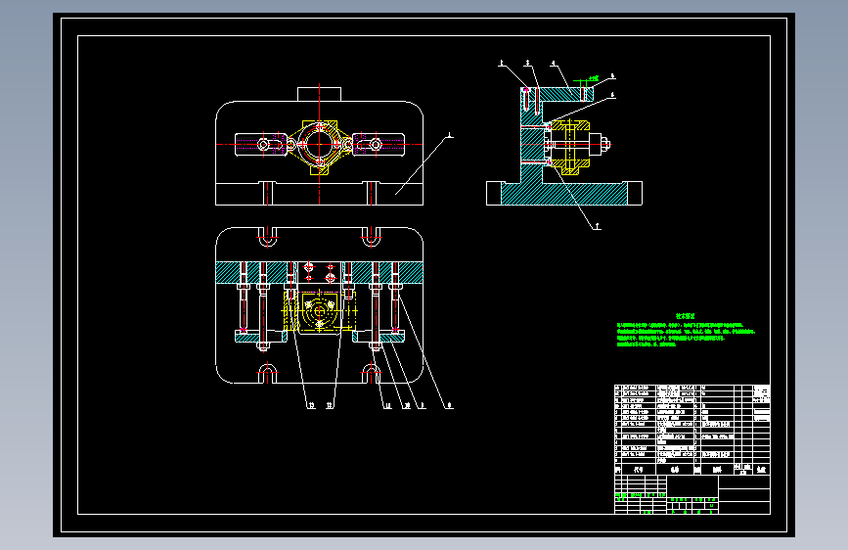
Task: Select the hex nut on the section view bolt
Action: point(605,144)
